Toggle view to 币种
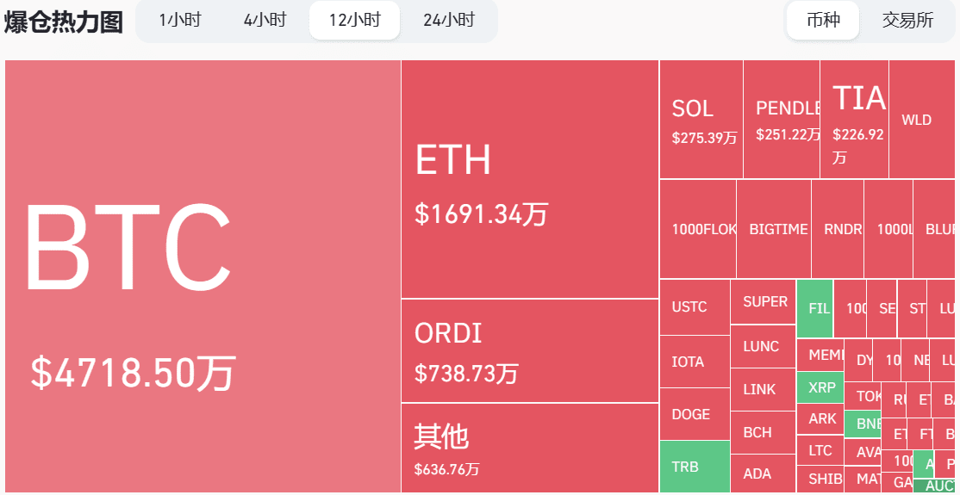 point(823,20)
